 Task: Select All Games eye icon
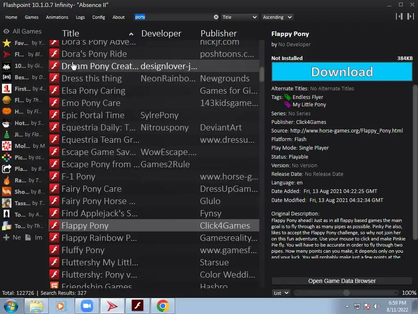click(6, 31)
